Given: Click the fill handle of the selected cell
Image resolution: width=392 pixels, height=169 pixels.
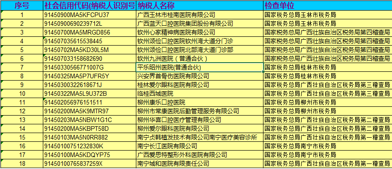Looking at the screenshot, I should [x=263, y=71].
